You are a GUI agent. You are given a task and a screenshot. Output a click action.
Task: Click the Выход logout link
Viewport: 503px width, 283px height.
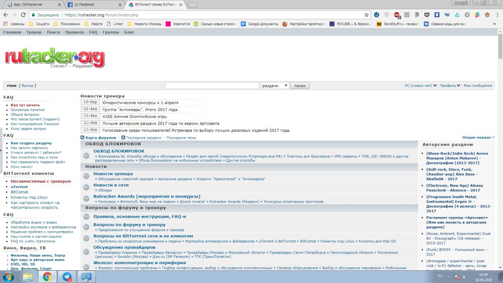coord(28,85)
